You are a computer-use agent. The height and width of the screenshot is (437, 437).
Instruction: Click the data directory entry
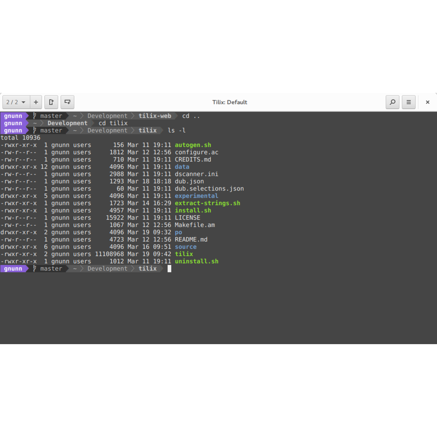tap(182, 167)
